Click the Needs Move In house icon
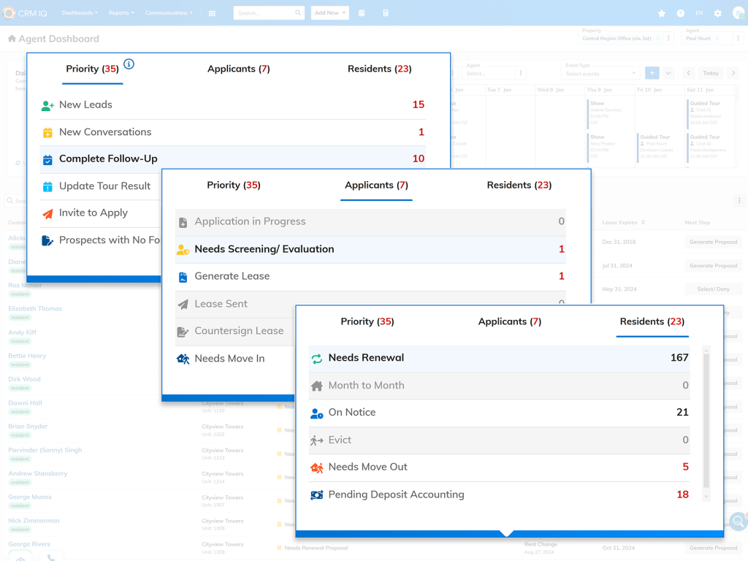This screenshot has height=561, width=748. click(183, 359)
